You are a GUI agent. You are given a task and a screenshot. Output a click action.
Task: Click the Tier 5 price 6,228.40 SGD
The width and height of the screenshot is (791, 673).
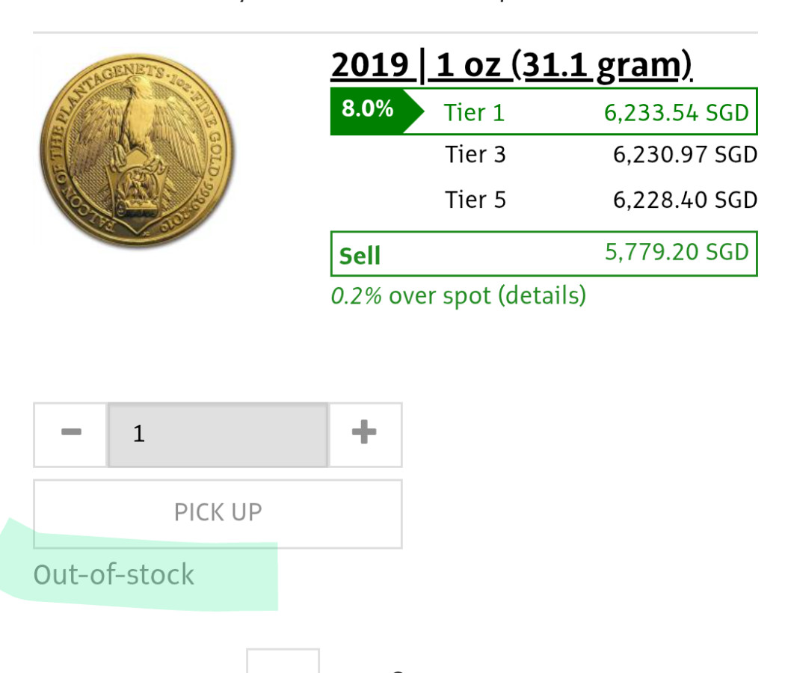click(x=685, y=200)
